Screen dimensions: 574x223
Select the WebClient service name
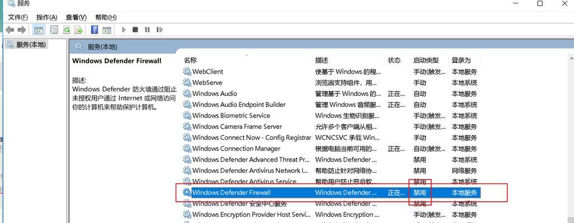click(208, 71)
